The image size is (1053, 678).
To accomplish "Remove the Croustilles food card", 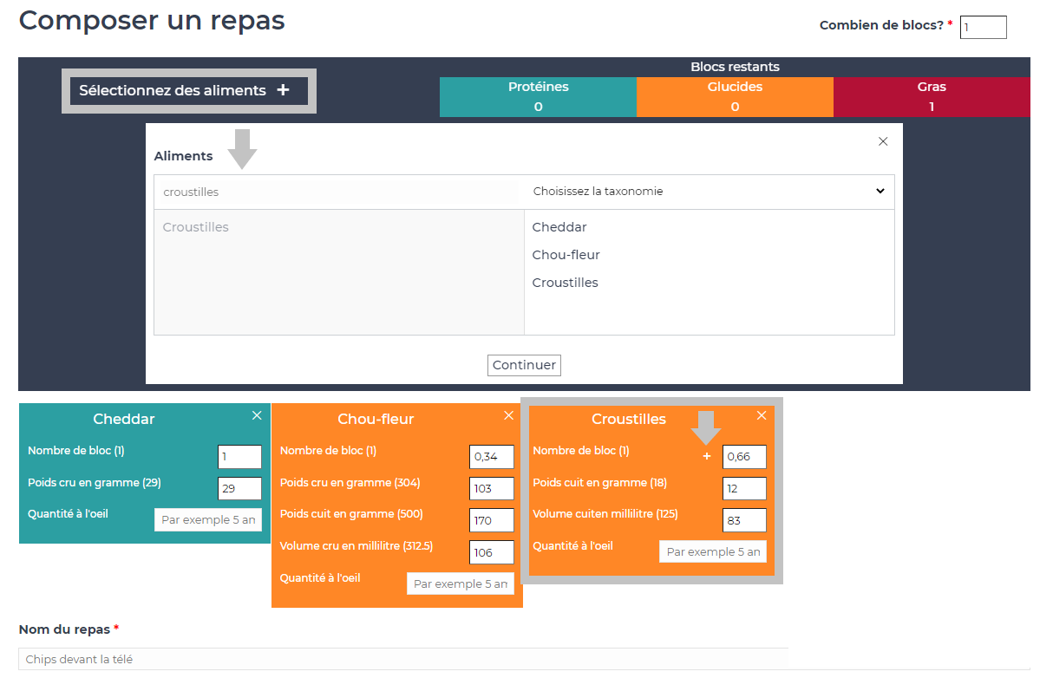I will pos(762,416).
